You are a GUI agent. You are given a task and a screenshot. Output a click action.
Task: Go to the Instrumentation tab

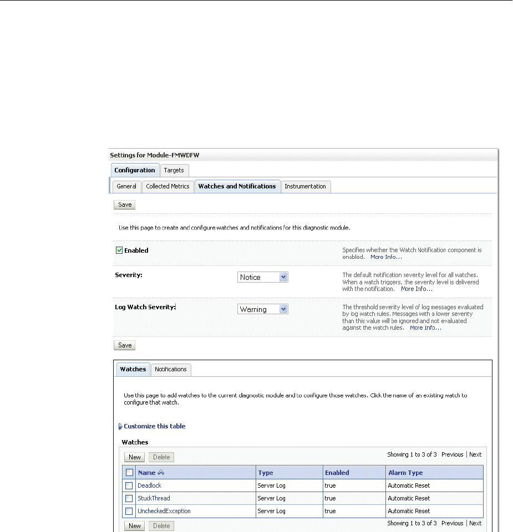click(305, 186)
